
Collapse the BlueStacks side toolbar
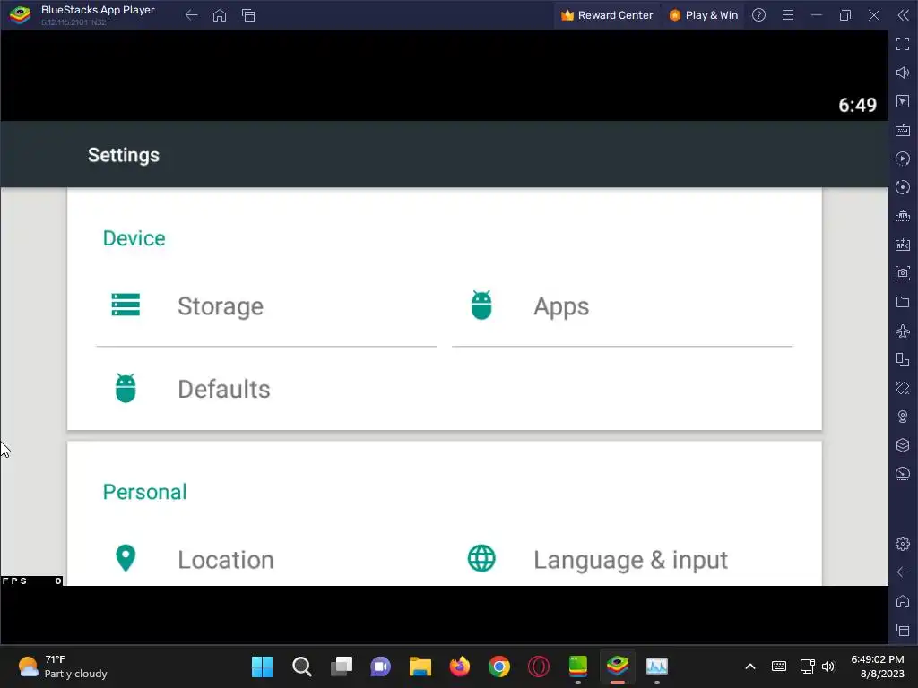coord(904,15)
